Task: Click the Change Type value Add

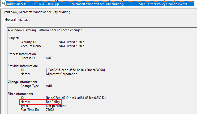Action: click(x=49, y=86)
